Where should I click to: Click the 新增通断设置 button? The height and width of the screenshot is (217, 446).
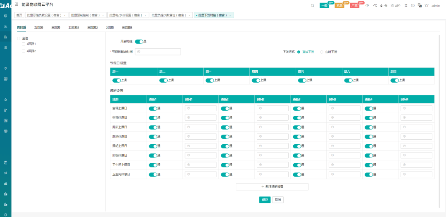[x=272, y=187]
